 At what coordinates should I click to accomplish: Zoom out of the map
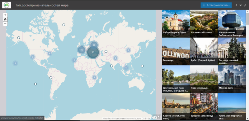[5, 24]
